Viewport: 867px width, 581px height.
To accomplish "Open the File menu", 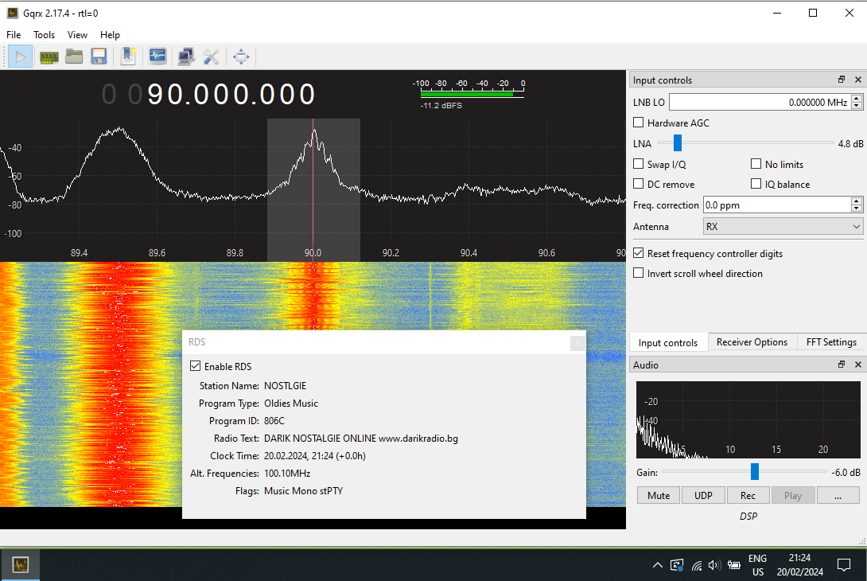I will 14,35.
